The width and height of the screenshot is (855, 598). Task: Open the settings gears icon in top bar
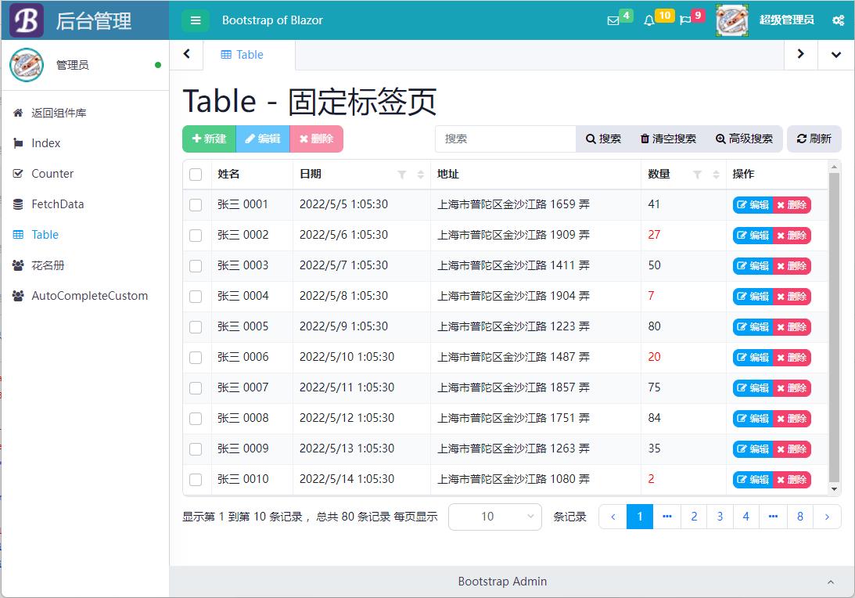839,18
